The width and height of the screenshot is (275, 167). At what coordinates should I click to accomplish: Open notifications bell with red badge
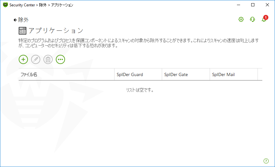click(265, 19)
